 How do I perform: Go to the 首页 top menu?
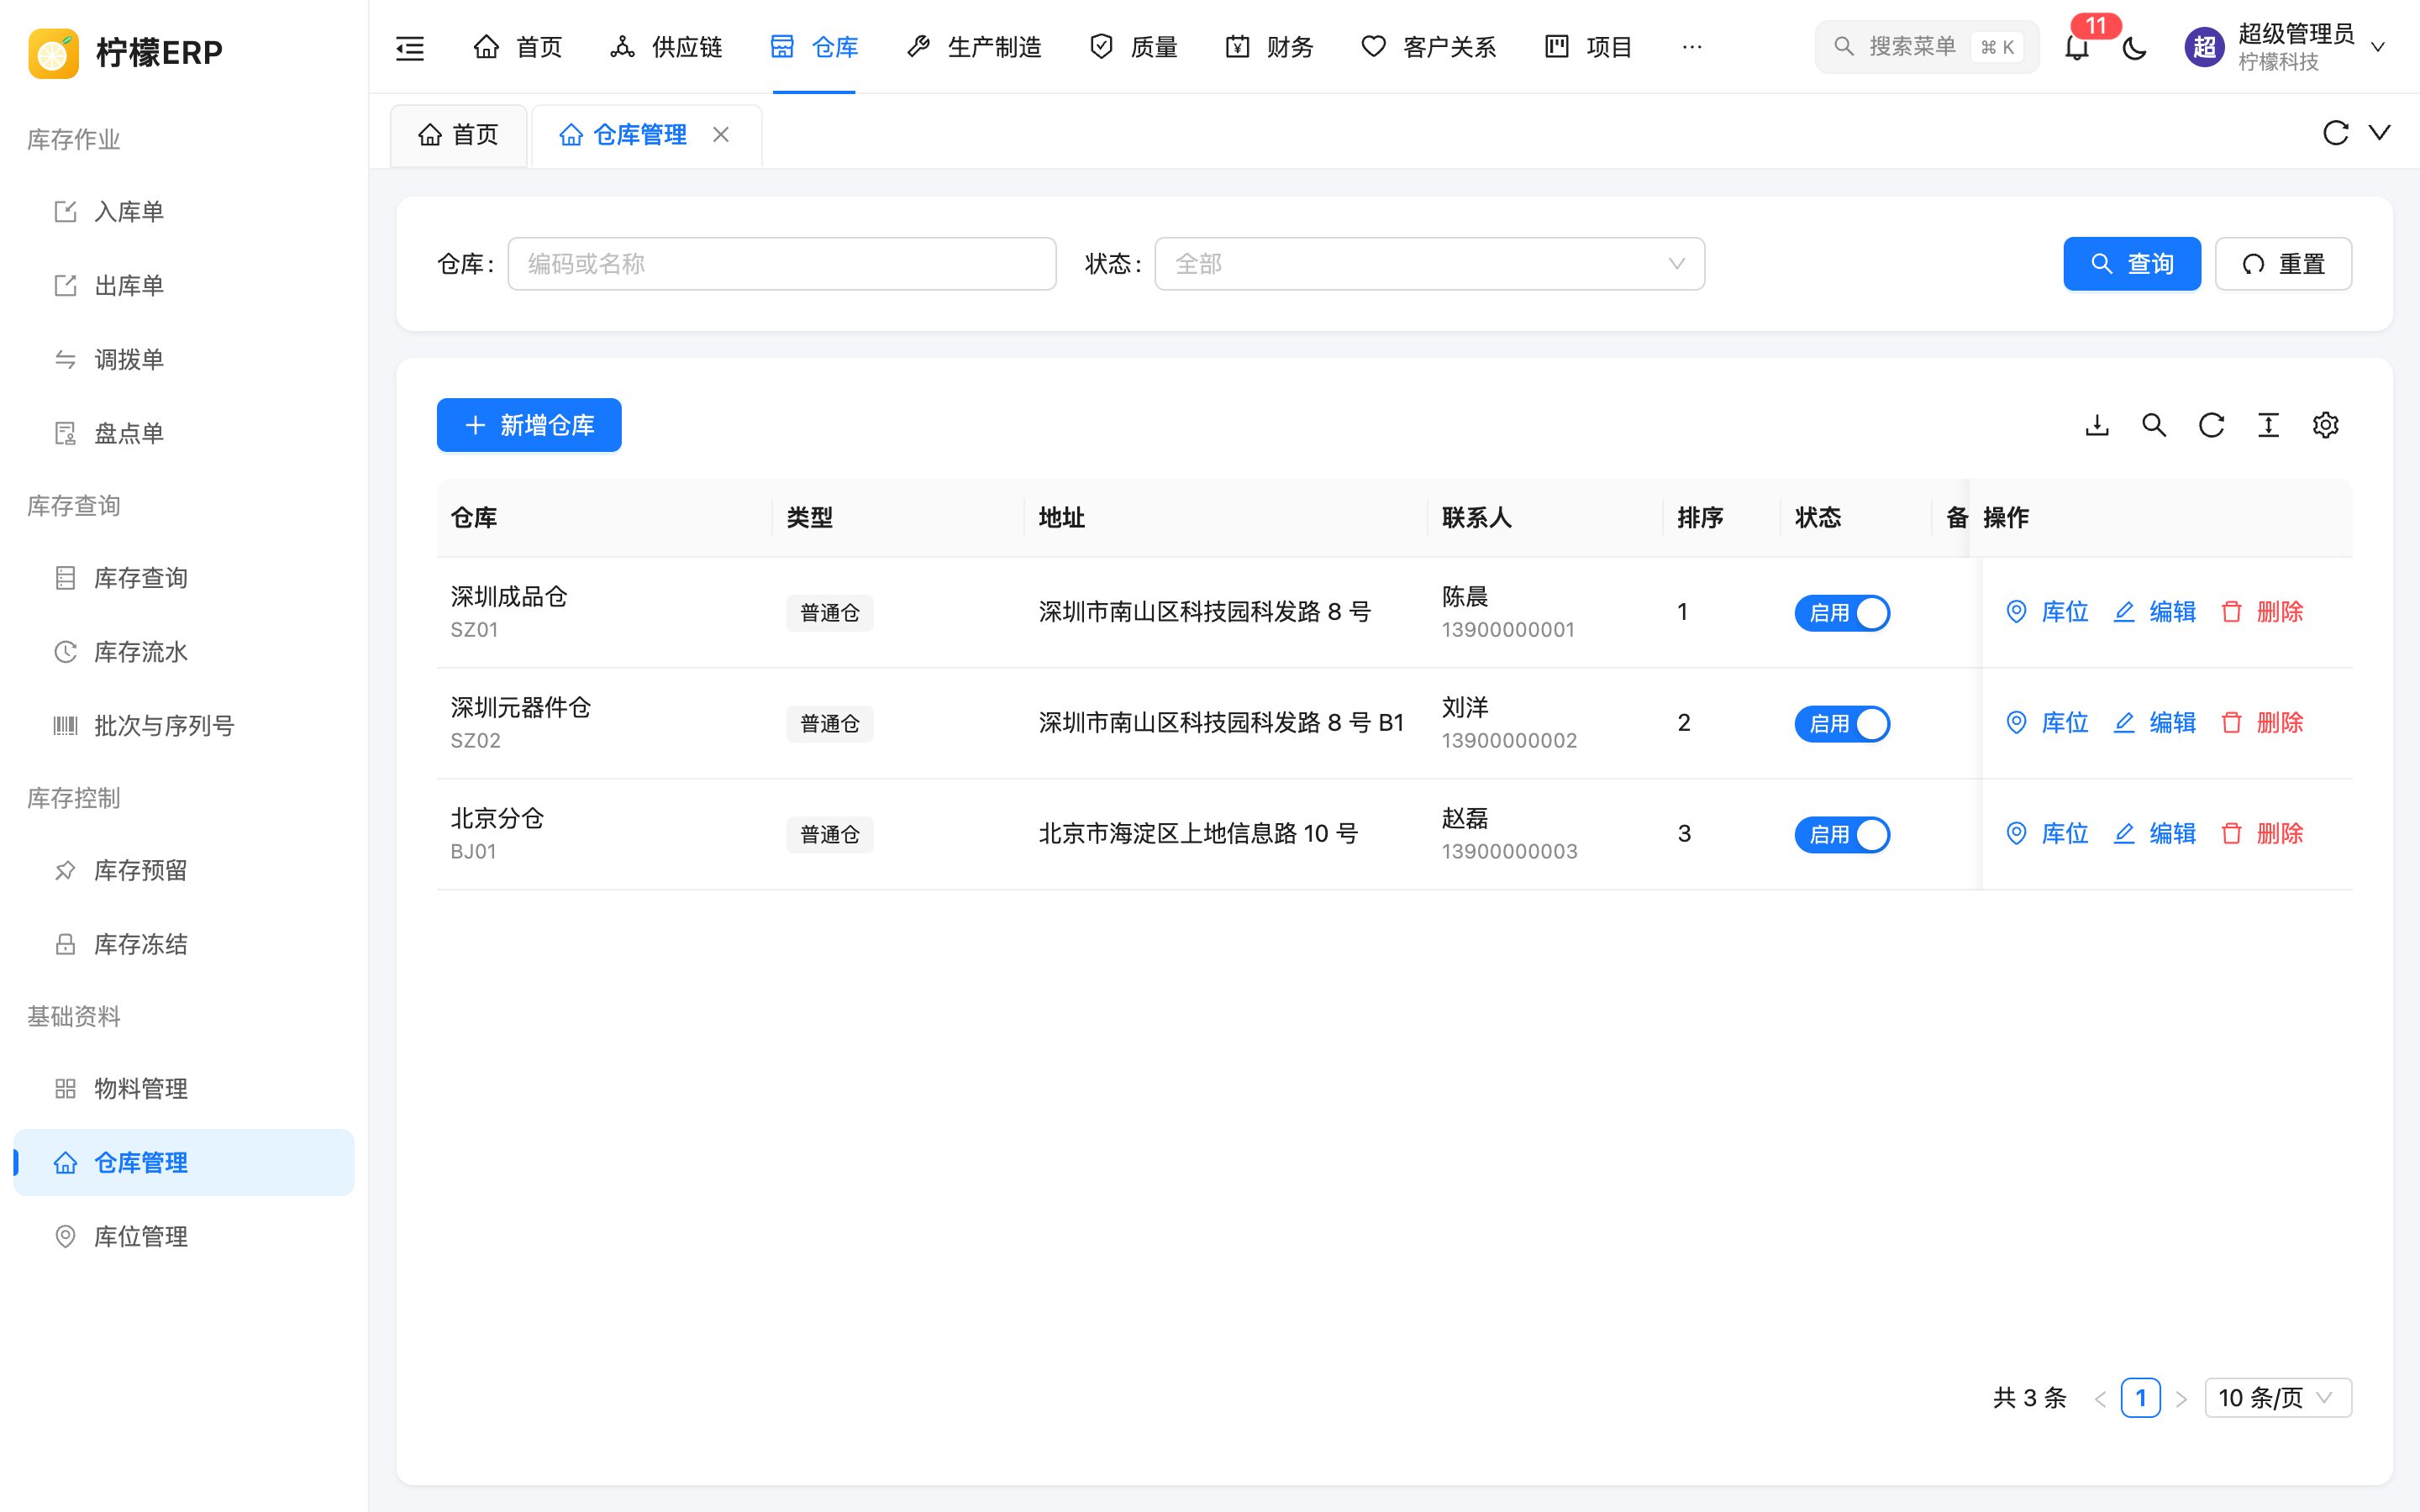click(x=517, y=47)
